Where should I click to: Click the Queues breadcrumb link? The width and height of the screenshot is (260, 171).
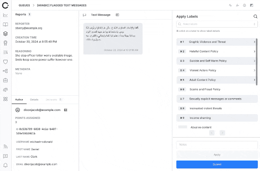(24, 5)
